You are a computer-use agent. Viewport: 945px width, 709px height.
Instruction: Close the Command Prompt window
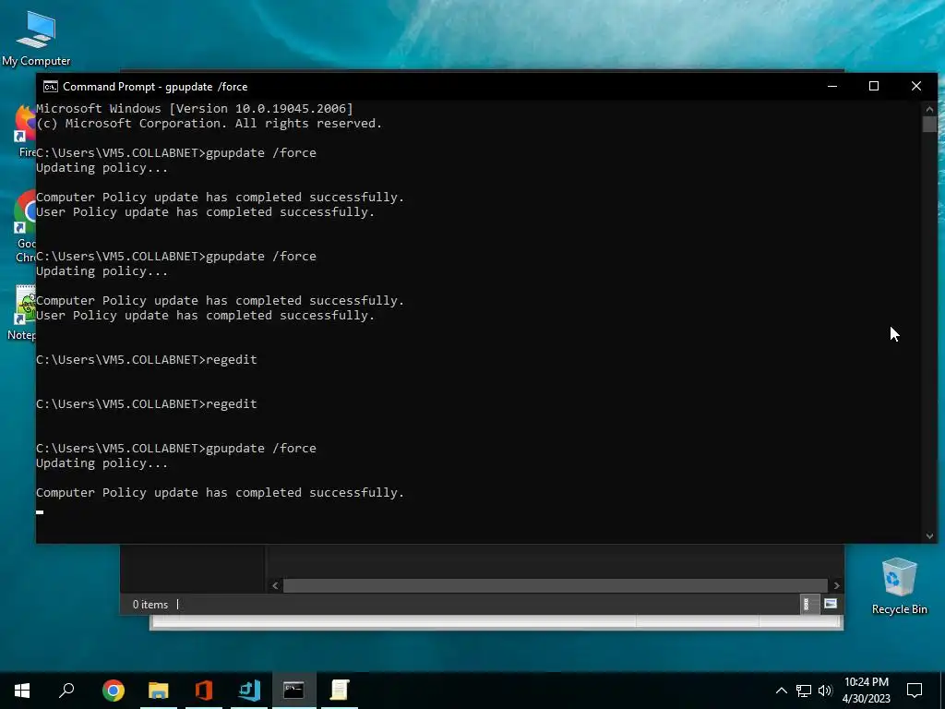916,86
